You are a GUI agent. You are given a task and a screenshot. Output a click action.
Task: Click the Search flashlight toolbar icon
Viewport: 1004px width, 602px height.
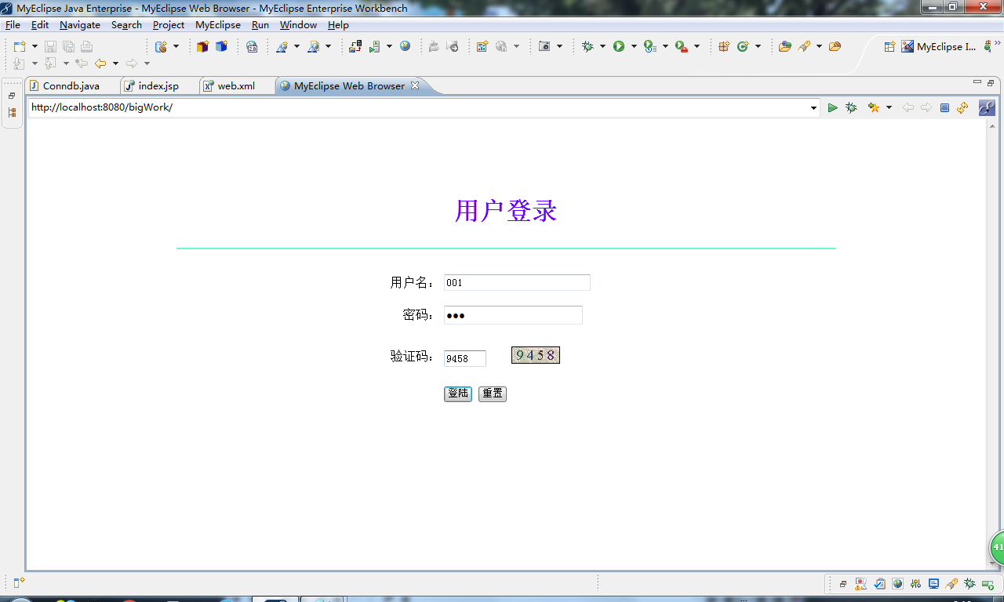[x=804, y=47]
